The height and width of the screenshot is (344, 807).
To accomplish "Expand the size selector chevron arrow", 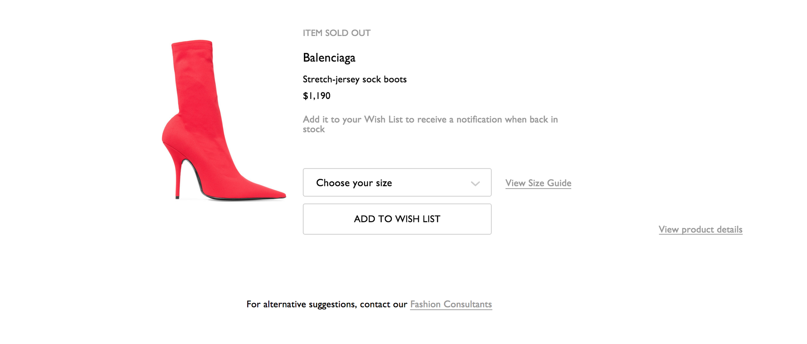I will (475, 184).
